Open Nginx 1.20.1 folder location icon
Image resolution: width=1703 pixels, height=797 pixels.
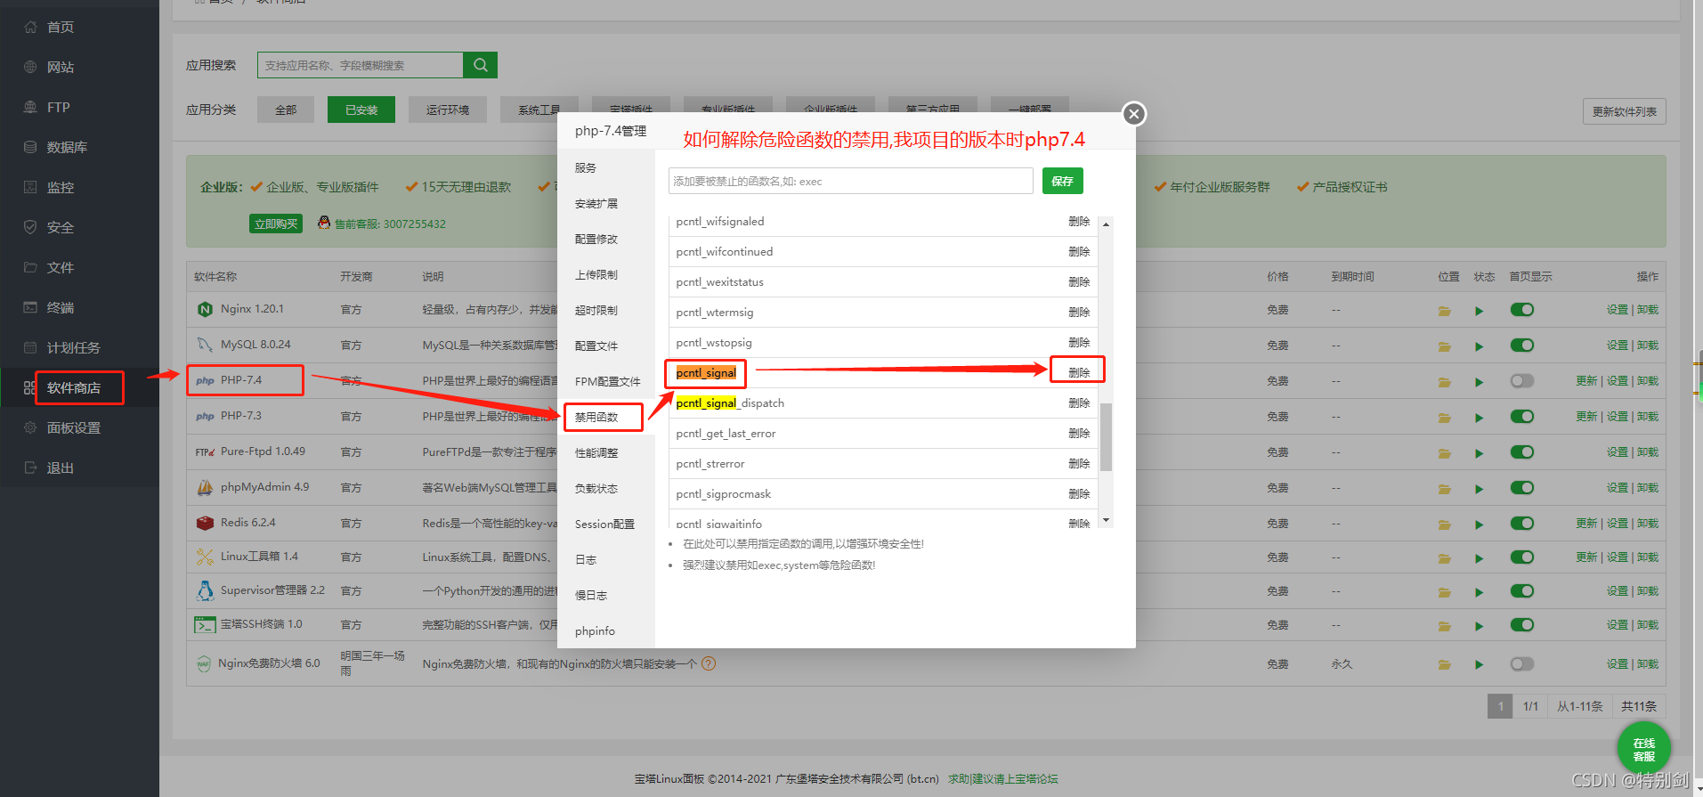tap(1444, 311)
